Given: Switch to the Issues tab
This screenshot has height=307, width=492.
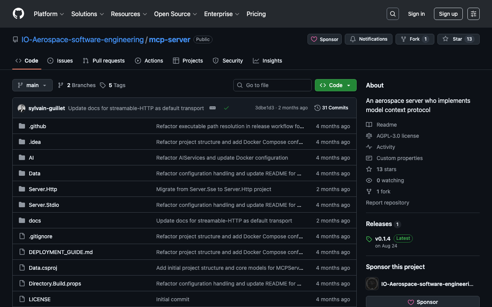Looking at the screenshot, I should click(60, 61).
